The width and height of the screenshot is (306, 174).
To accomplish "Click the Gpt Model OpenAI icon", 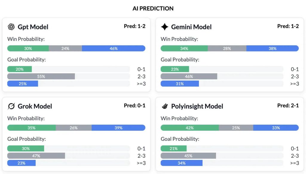I will pos(11,27).
